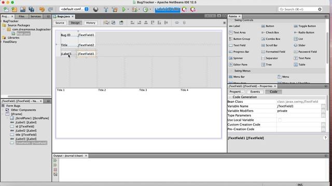Select BugTracker project node
Viewport: 332px width, 186px height.
coord(10,21)
